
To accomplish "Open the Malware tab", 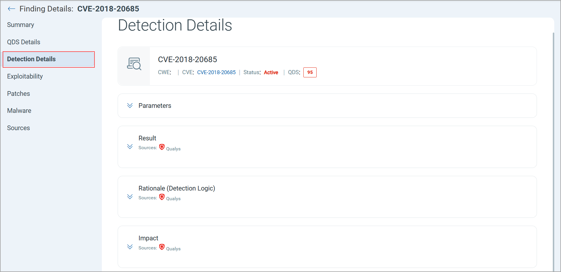I will point(19,111).
